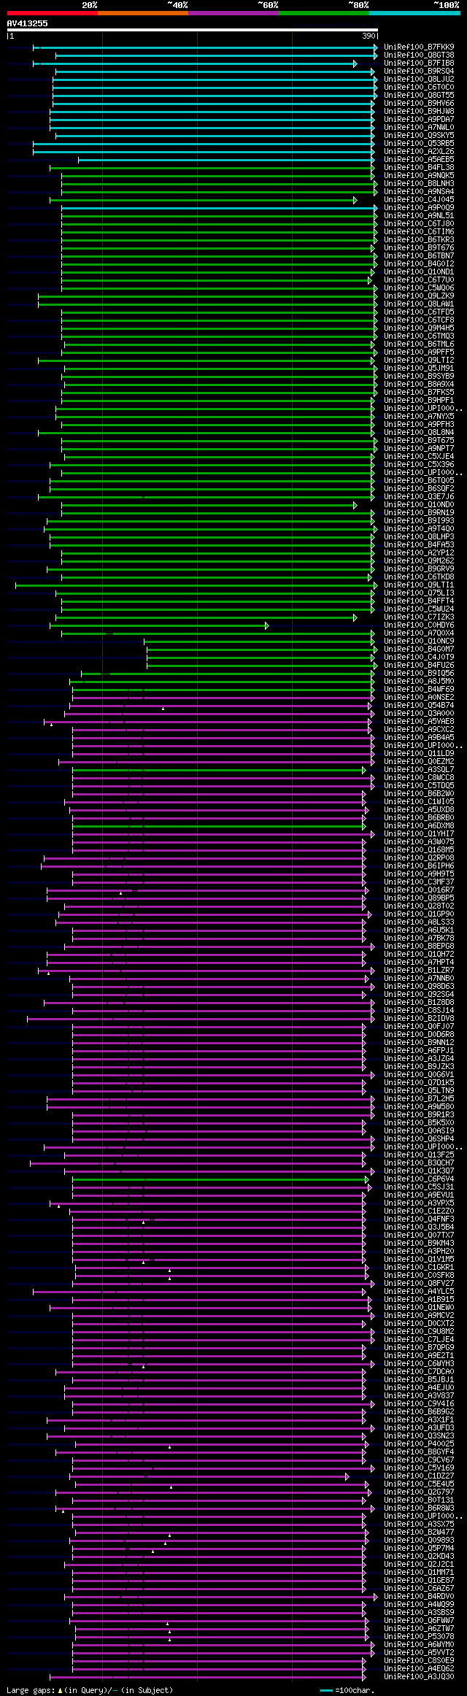Open hit UniRef100_Q8LJU2
Screen dimensions: 467x1696
click(419, 80)
